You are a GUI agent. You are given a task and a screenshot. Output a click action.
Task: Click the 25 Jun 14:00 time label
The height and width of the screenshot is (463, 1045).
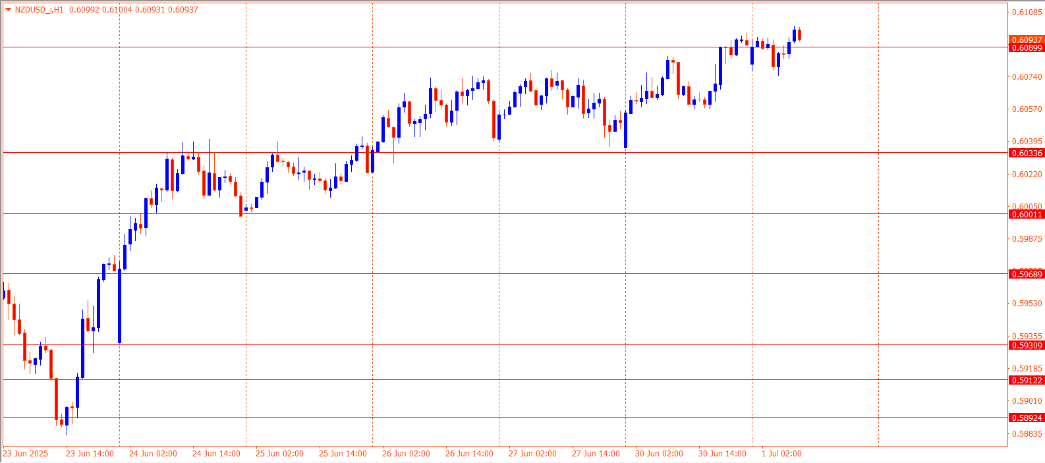(343, 454)
